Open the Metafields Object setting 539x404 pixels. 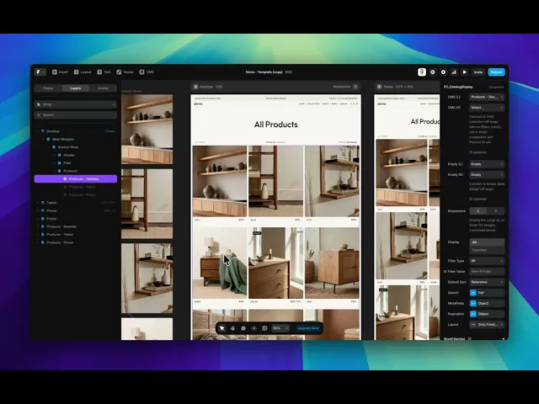(x=487, y=304)
